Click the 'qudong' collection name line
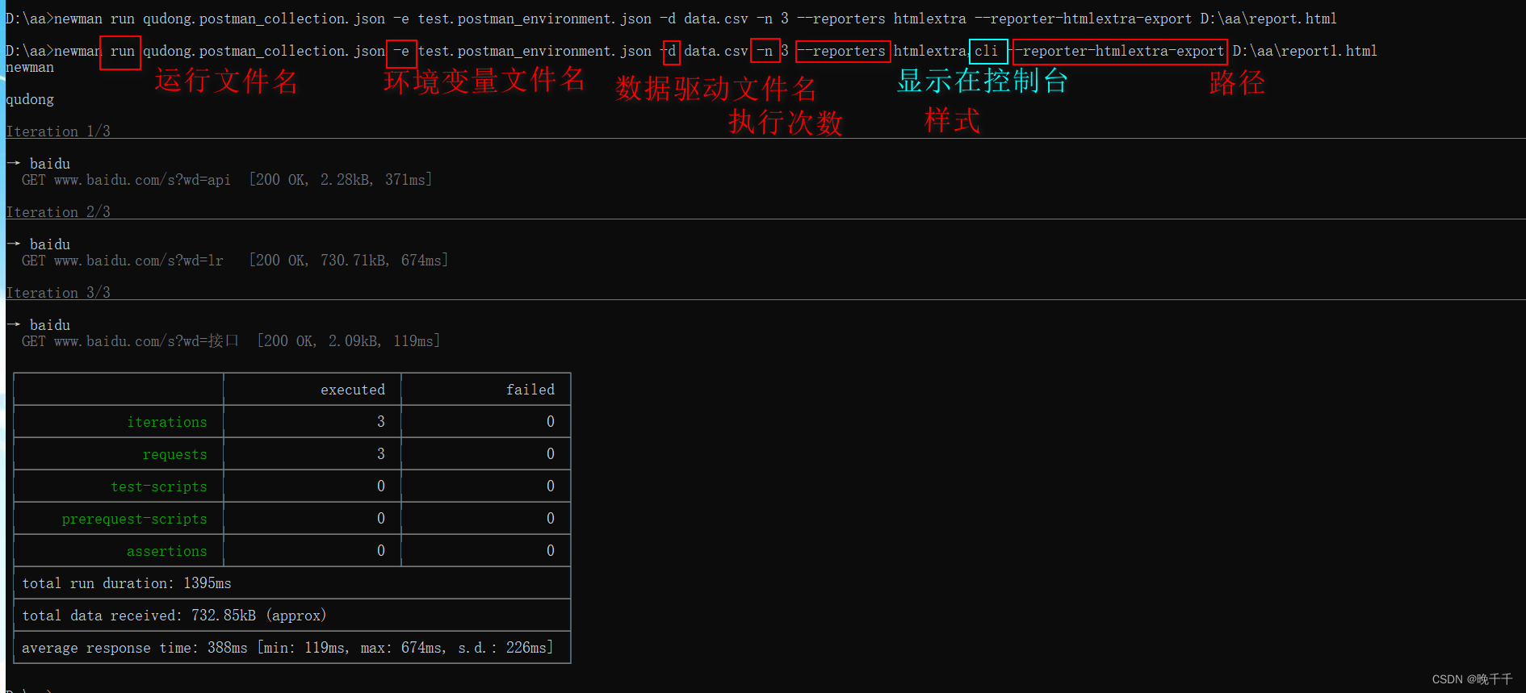The width and height of the screenshot is (1526, 693). coord(30,99)
